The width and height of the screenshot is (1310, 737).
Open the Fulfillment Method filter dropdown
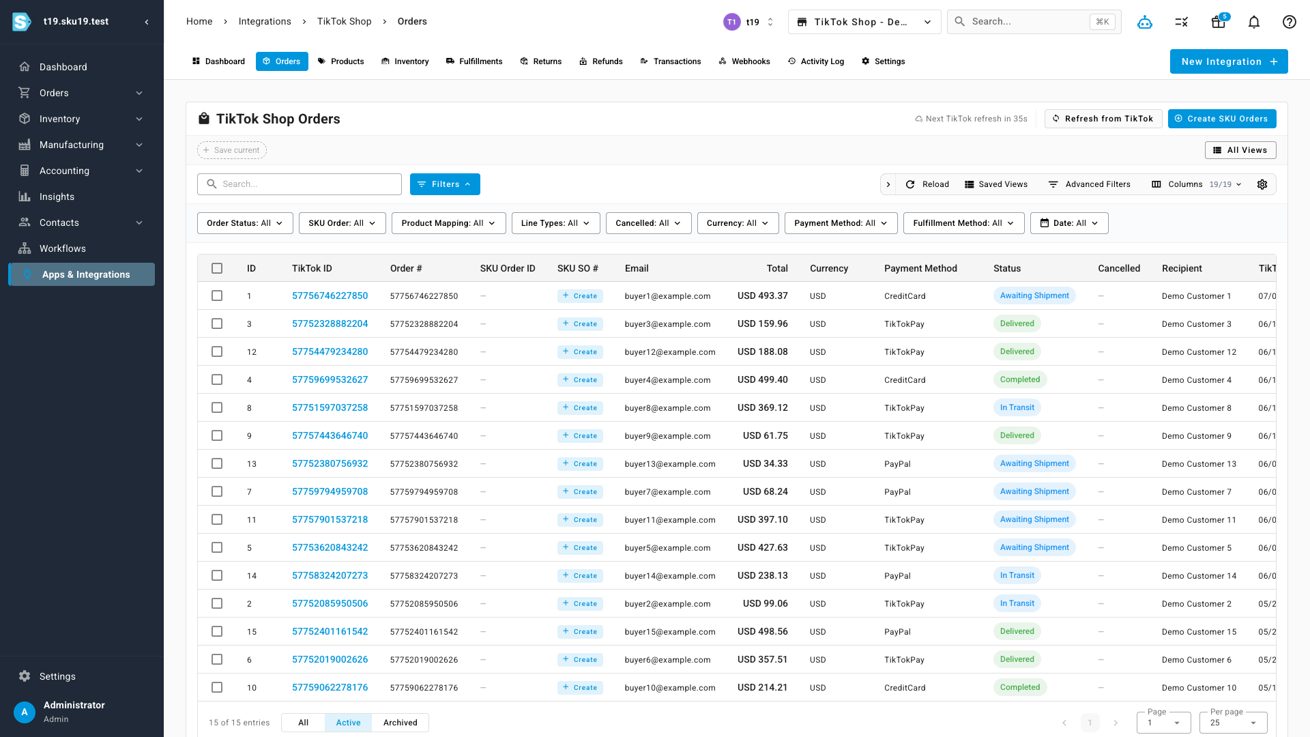(964, 223)
